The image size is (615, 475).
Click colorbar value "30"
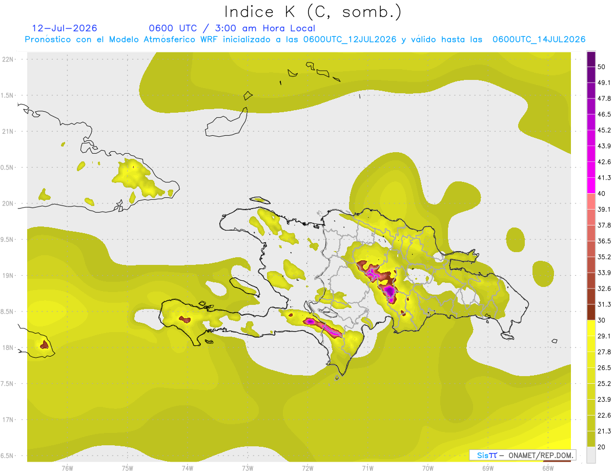click(602, 320)
